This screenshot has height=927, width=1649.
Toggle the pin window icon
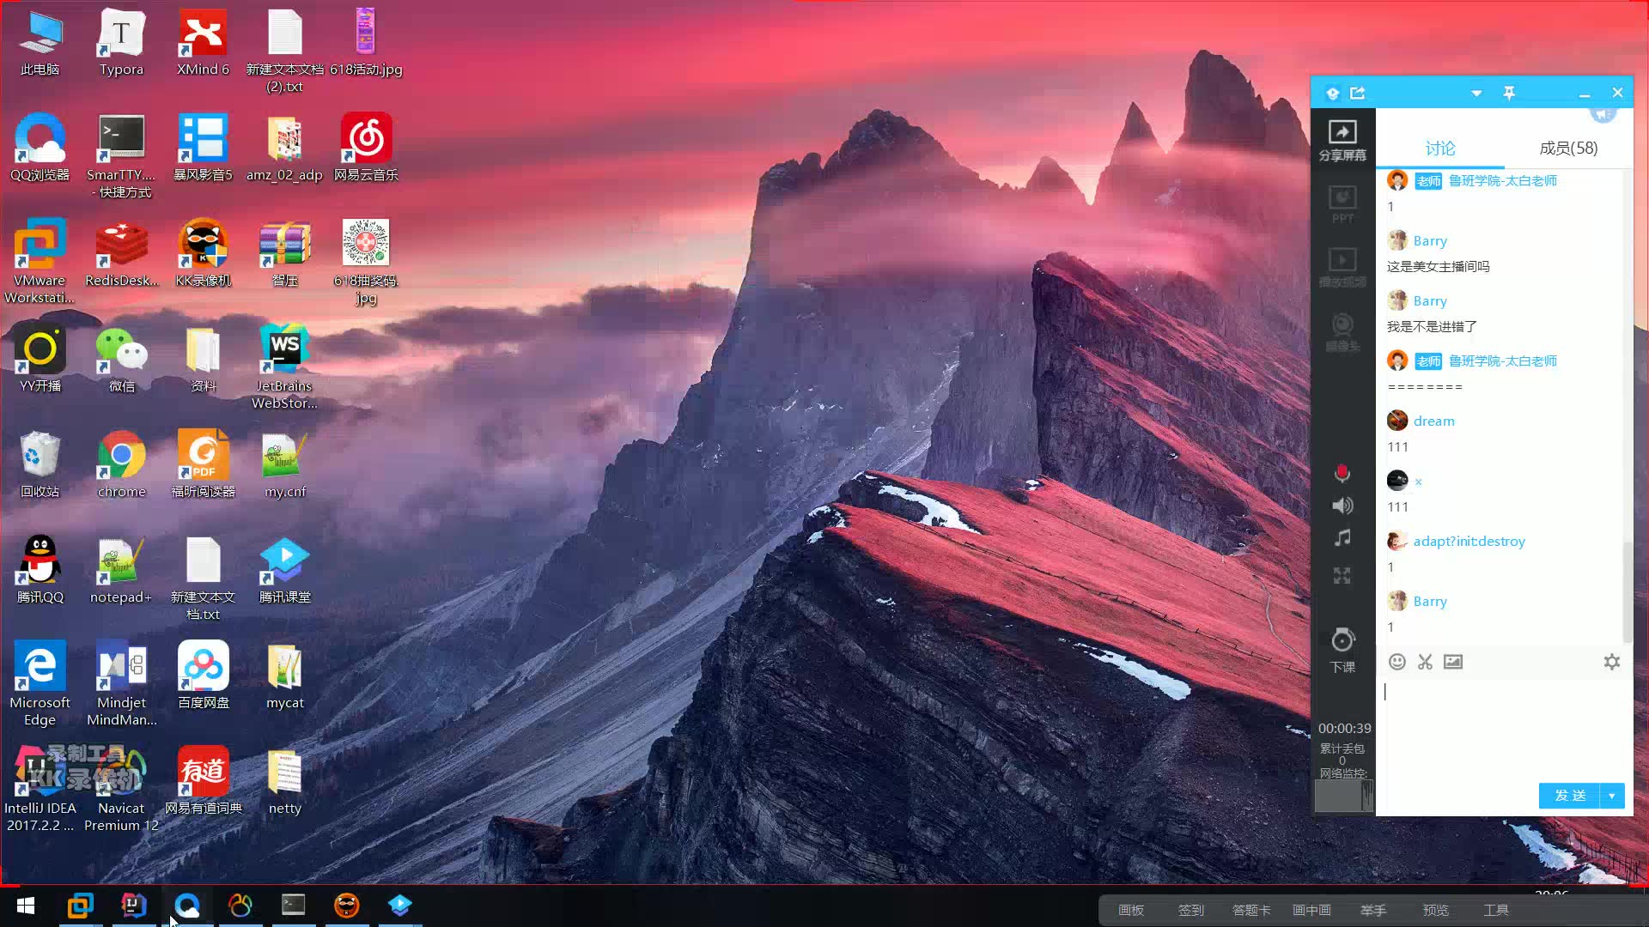pyautogui.click(x=1509, y=93)
